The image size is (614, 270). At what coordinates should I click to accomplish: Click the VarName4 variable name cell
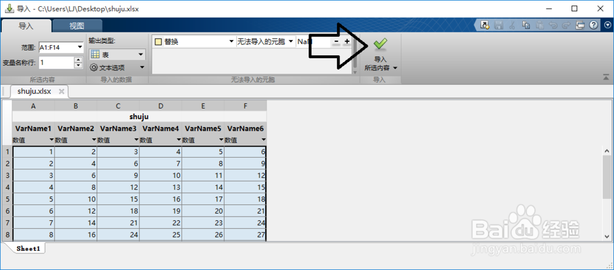[x=160, y=129]
